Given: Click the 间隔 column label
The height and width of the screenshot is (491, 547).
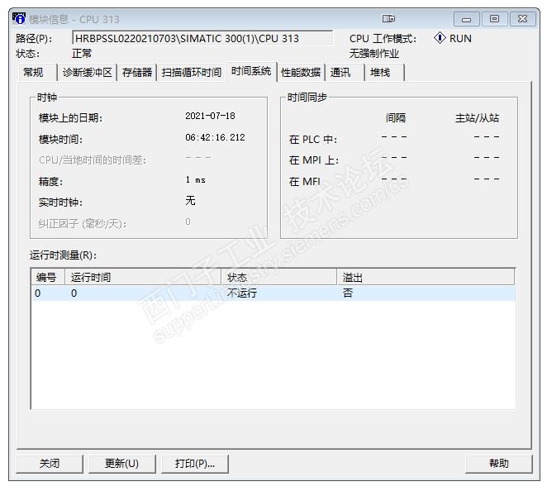Looking at the screenshot, I should (396, 118).
